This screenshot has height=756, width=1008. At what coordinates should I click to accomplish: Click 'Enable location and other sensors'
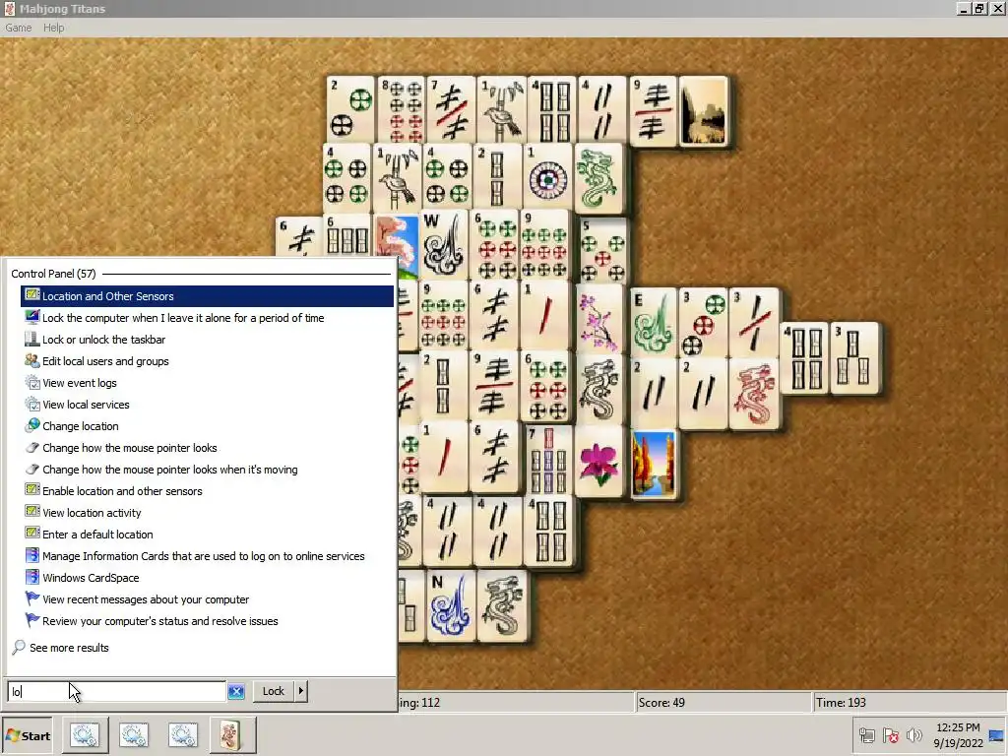207,491
